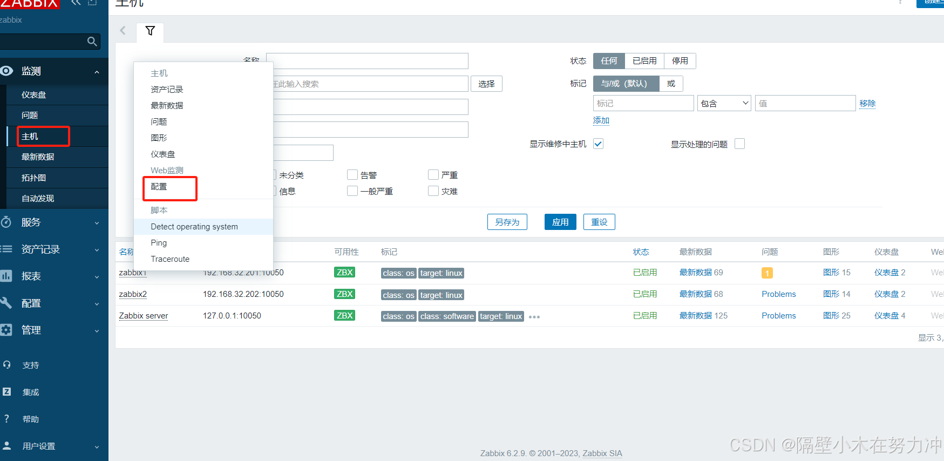Tick the High (严重) severity checkbox
The width and height of the screenshot is (944, 461).
433,175
